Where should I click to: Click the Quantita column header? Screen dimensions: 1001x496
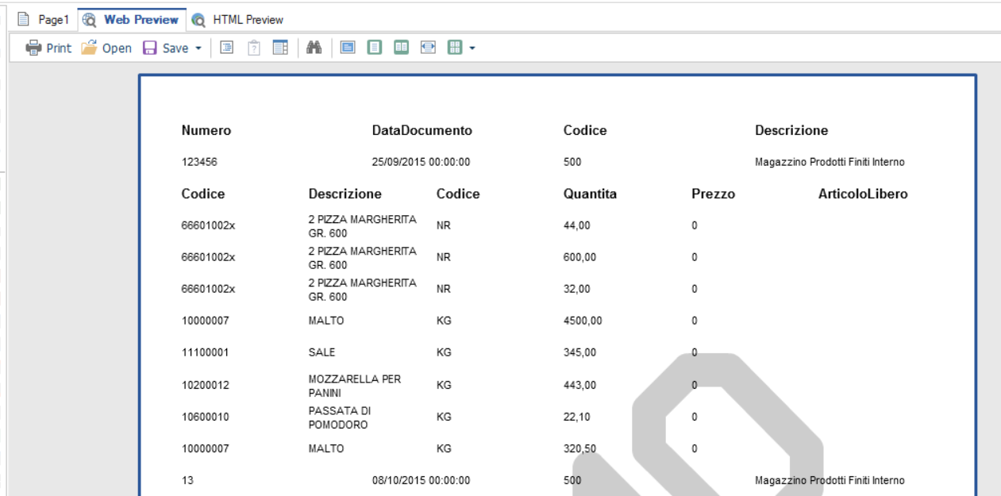(x=591, y=194)
